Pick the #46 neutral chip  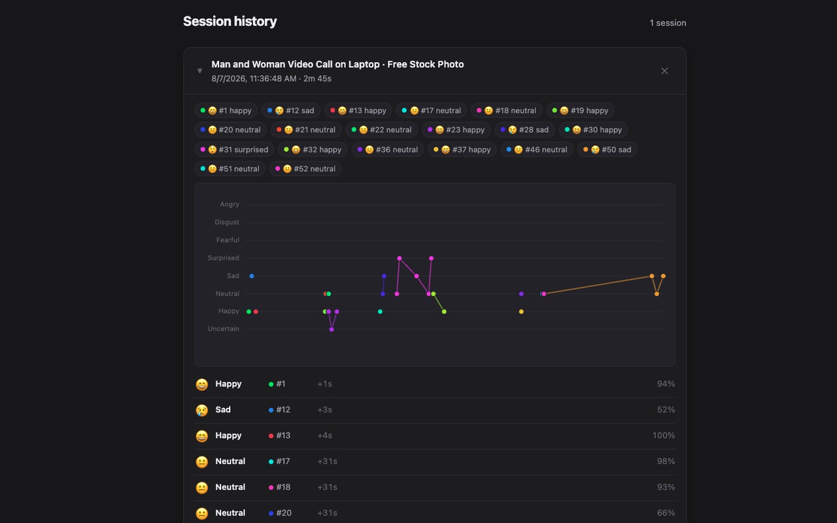pos(537,149)
